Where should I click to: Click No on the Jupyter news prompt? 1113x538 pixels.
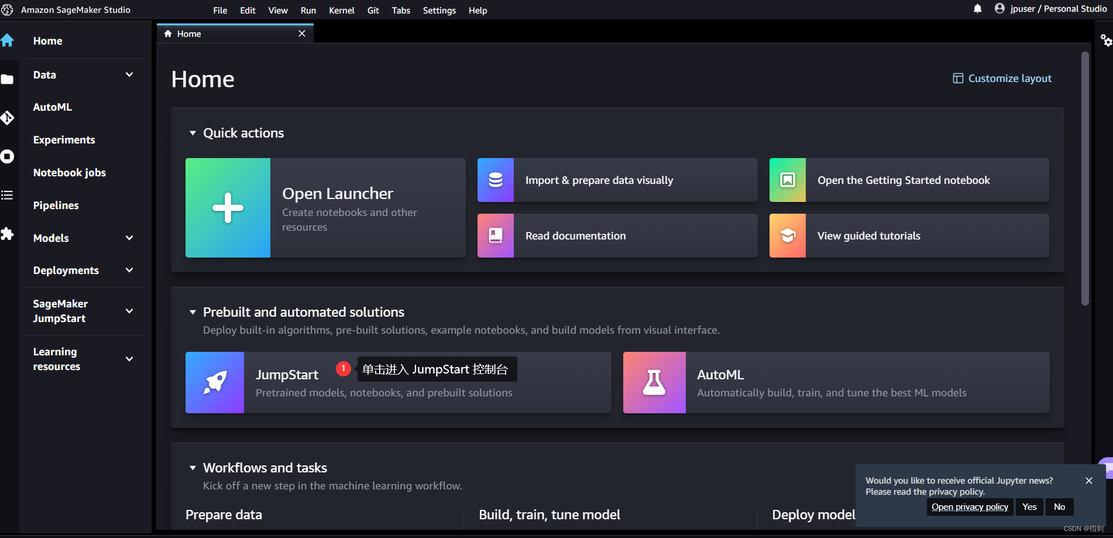[1059, 507]
